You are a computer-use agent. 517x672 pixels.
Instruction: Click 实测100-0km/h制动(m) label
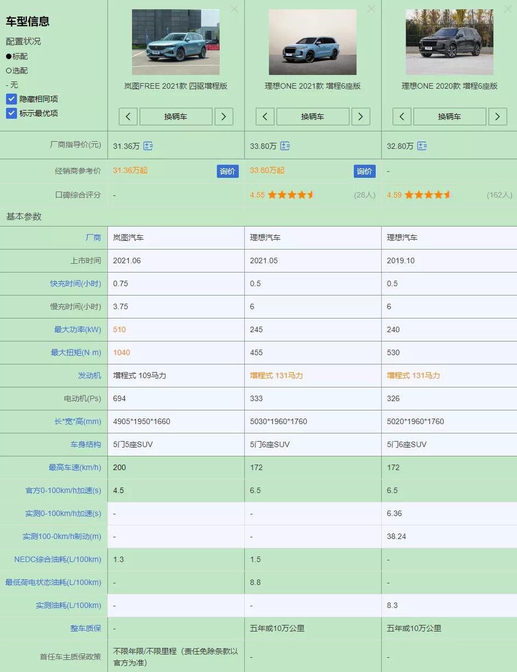click(62, 536)
